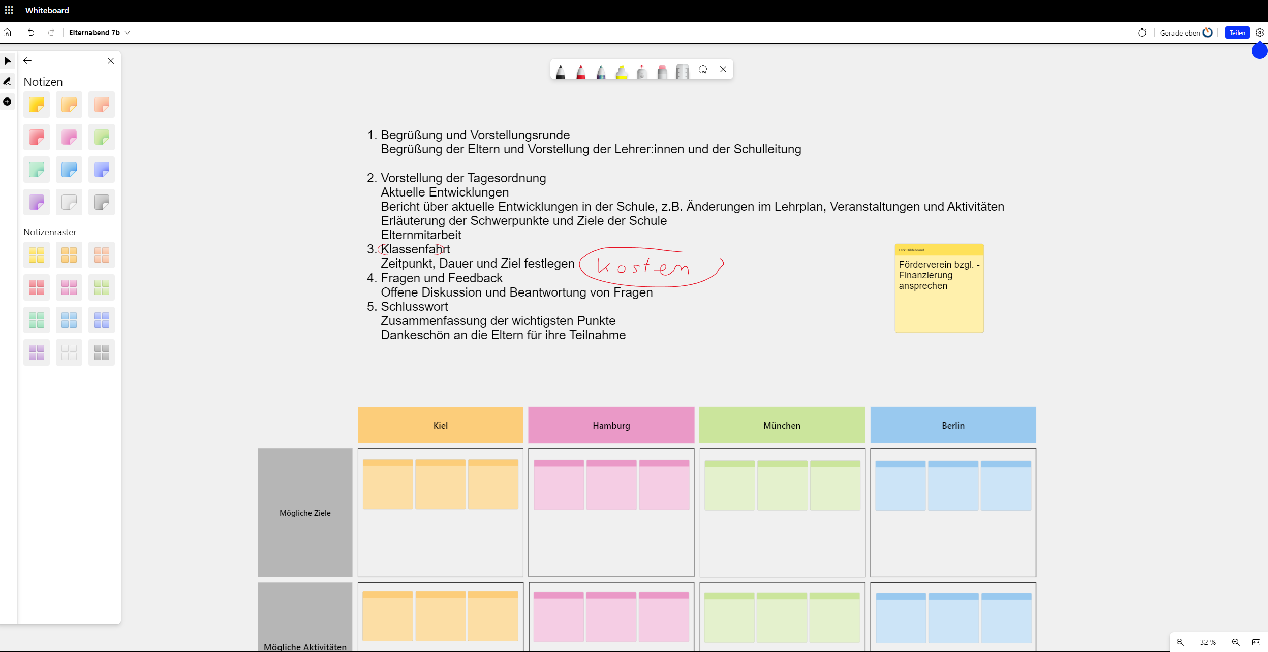Viewport: 1268px width, 652px height.
Task: Click the undo arrow icon
Action: [x=31, y=32]
